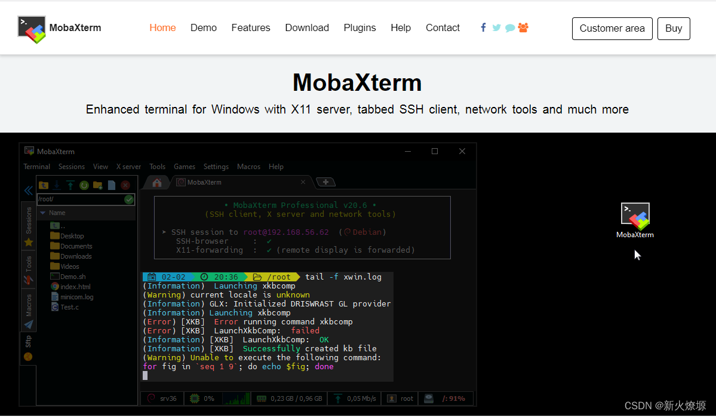Image resolution: width=716 pixels, height=417 pixels.
Task: Click the disk usage /: 91% status
Action: [445, 398]
